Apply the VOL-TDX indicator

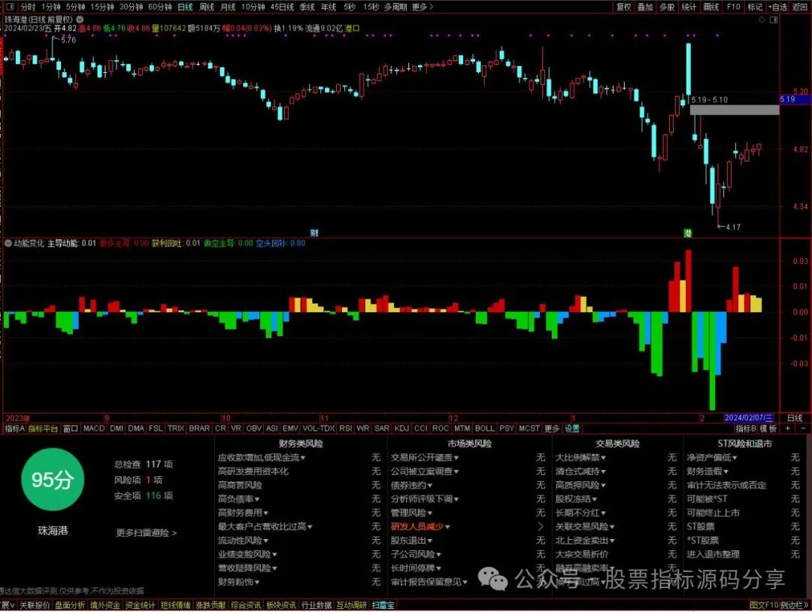tap(318, 429)
